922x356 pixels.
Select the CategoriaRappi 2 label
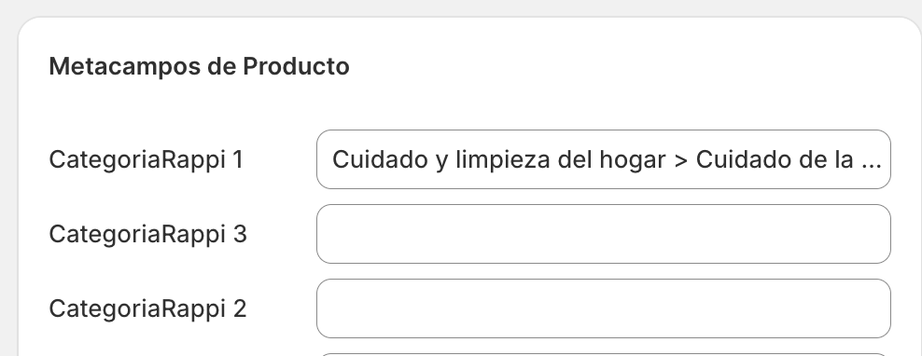tap(147, 309)
